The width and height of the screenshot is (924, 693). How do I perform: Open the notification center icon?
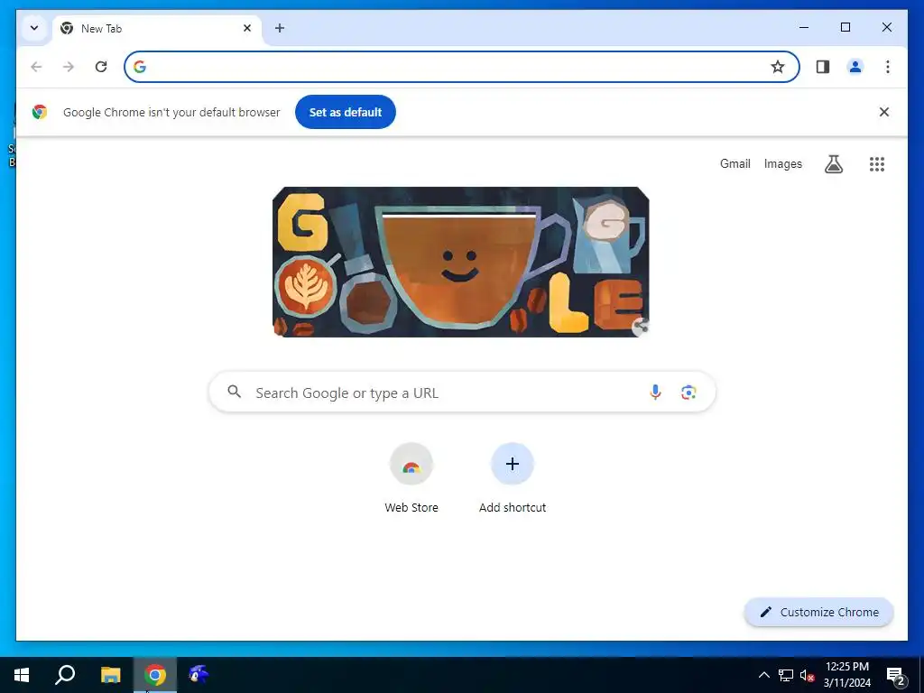point(896,676)
